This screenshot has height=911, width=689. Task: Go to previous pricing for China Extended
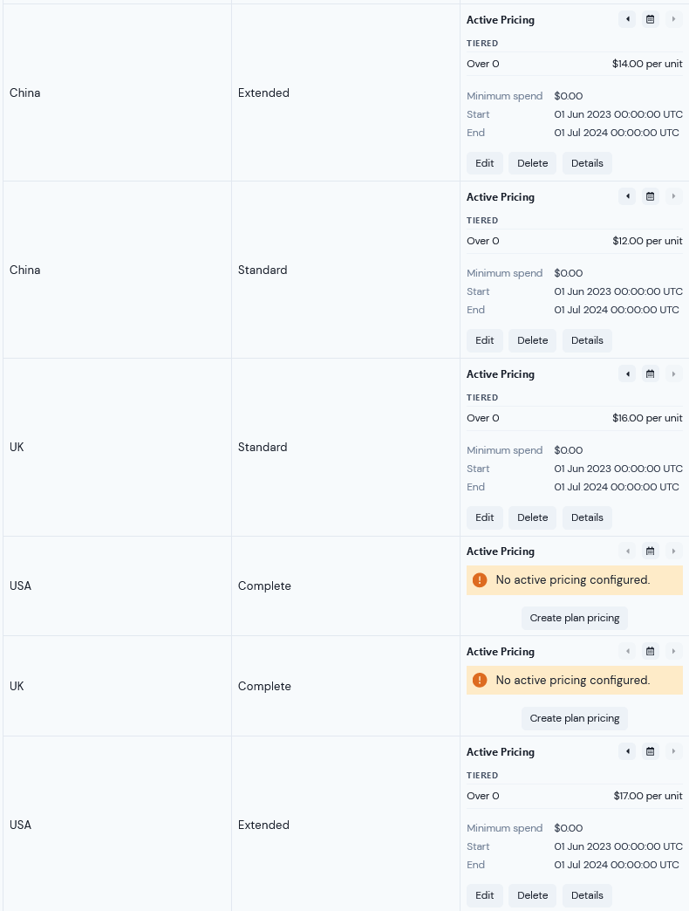627,19
